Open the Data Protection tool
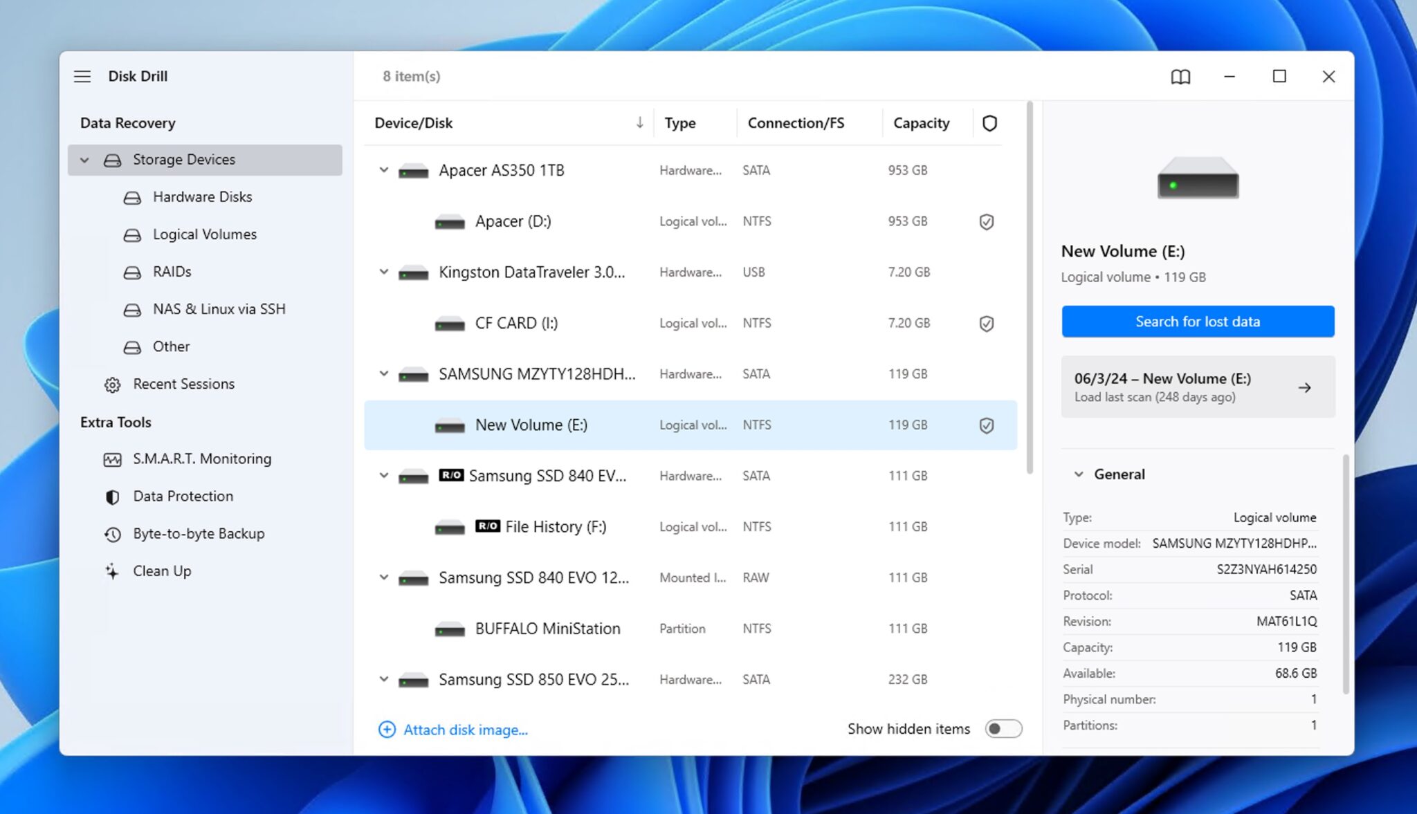The image size is (1417, 814). tap(183, 496)
